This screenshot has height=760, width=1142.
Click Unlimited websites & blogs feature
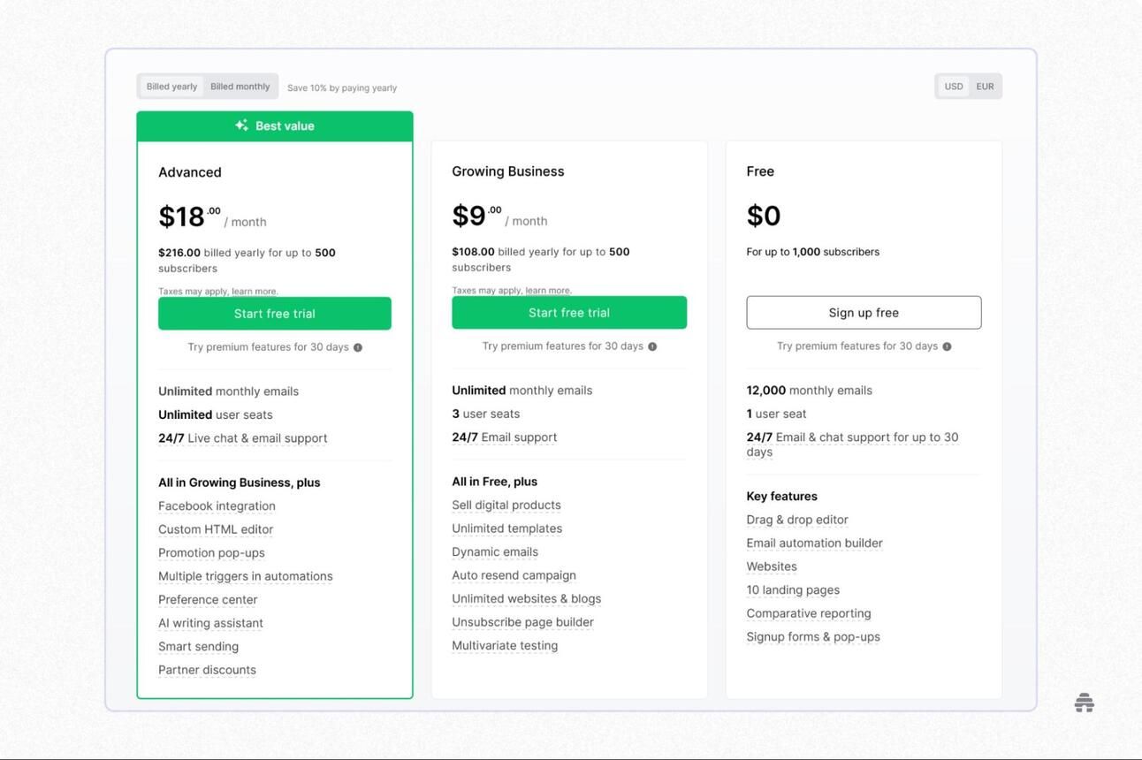(x=526, y=599)
